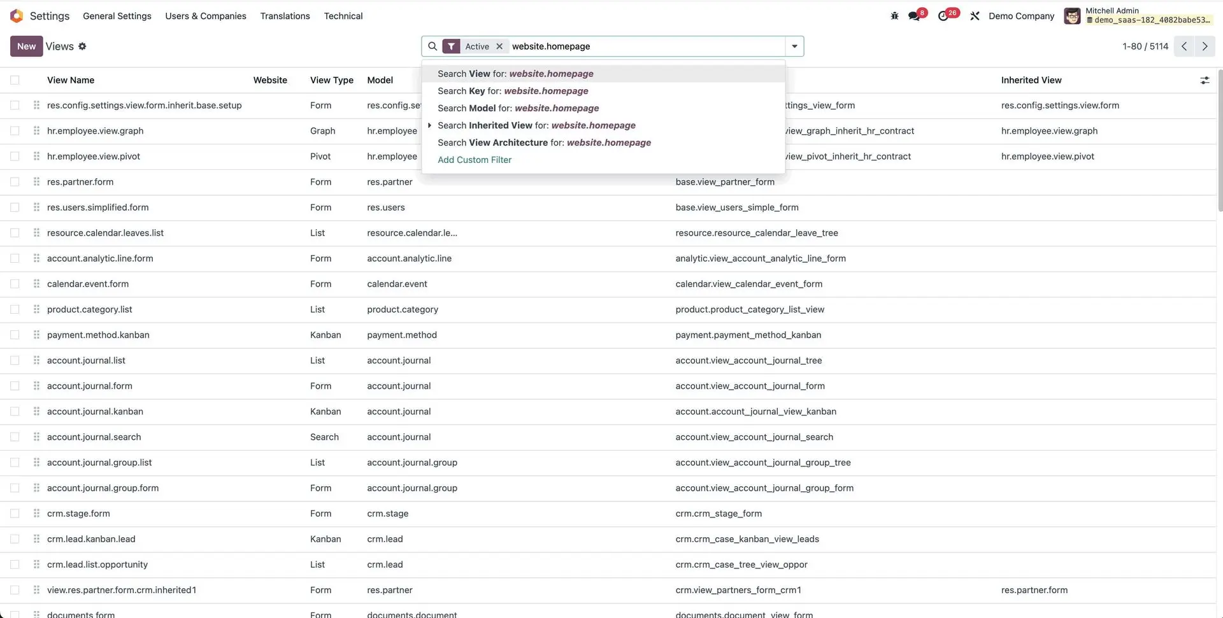Open the debug bug icon menu
Viewport: 1223px width, 618px height.
pos(894,16)
